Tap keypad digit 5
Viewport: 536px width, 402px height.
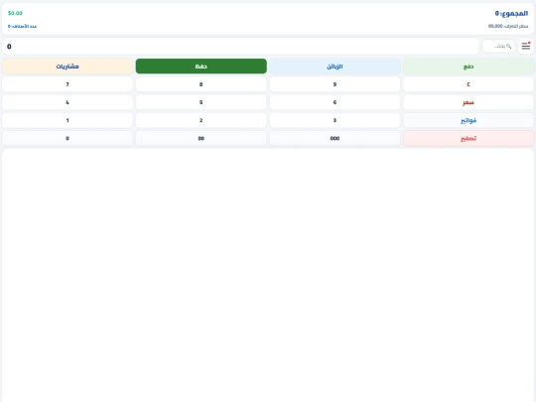pyautogui.click(x=201, y=102)
